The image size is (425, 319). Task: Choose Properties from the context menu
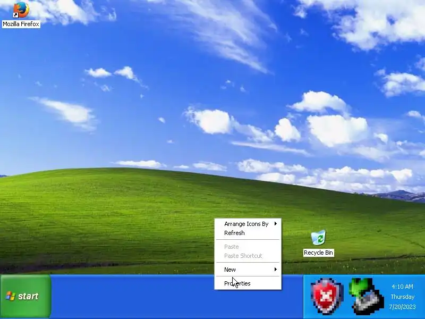[248, 283]
